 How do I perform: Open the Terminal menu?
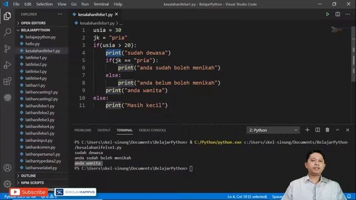(x=101, y=4)
